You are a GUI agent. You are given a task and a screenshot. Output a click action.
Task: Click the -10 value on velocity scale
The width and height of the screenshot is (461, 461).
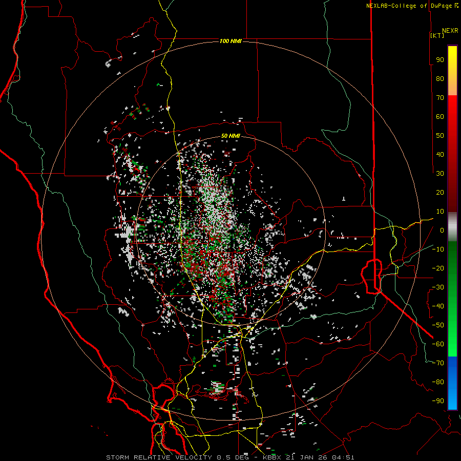pyautogui.click(x=438, y=249)
